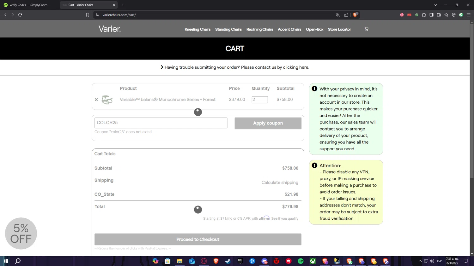
Task: Open the volume control in system tray
Action: tap(432, 261)
